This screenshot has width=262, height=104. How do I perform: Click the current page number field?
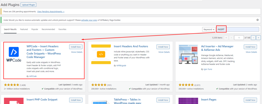(x=239, y=37)
